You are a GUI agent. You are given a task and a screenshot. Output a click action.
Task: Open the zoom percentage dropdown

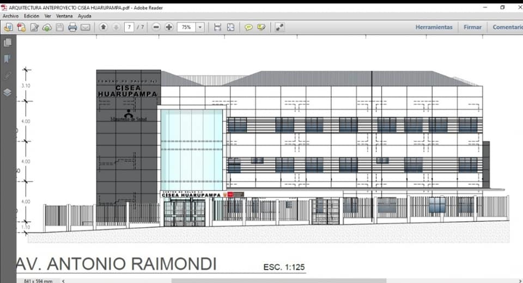tap(200, 27)
